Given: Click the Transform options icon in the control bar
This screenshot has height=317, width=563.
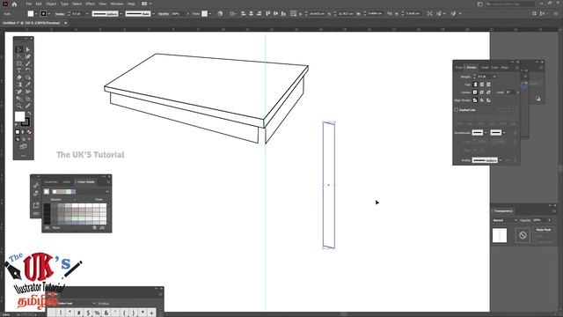Looking at the screenshot, I should pyautogui.click(x=430, y=14).
